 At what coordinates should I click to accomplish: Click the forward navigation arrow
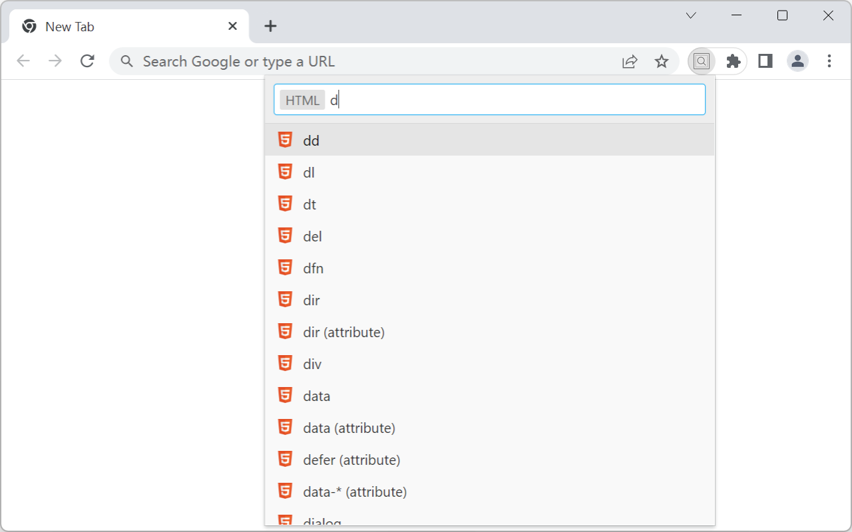55,61
